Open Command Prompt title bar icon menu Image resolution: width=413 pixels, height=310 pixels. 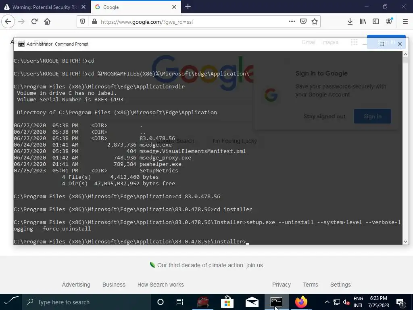(x=21, y=44)
